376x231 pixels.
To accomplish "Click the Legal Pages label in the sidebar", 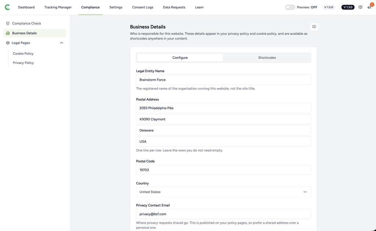I will 21,43.
